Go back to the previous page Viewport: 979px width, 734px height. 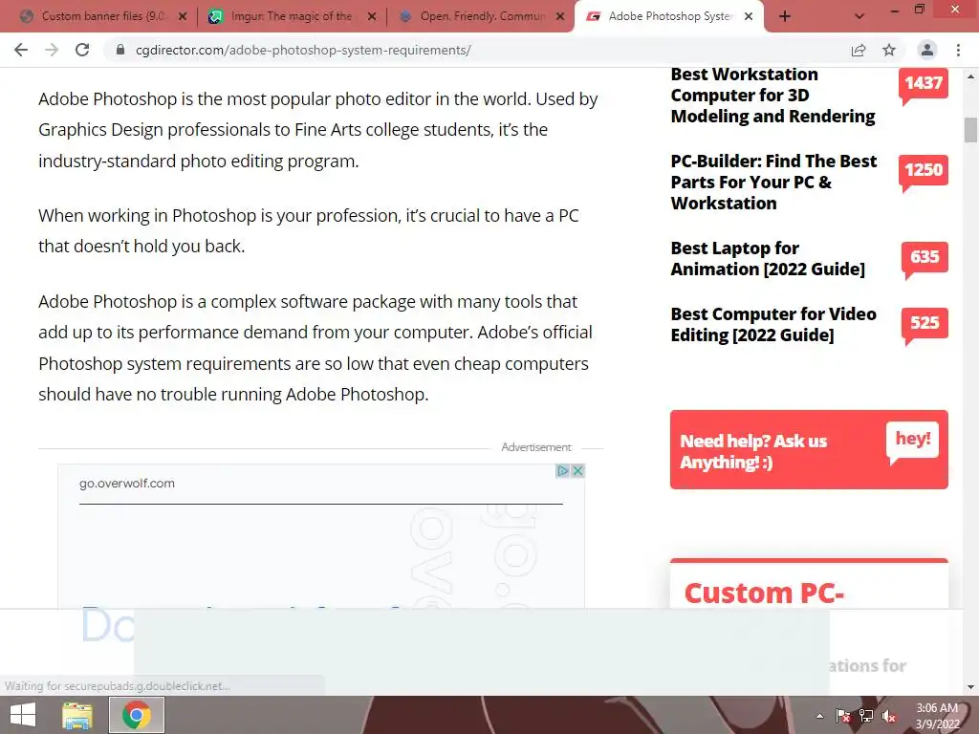21,50
